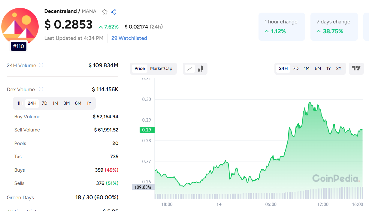Select MarketCap chart toggle
The width and height of the screenshot is (369, 211).
161,68
